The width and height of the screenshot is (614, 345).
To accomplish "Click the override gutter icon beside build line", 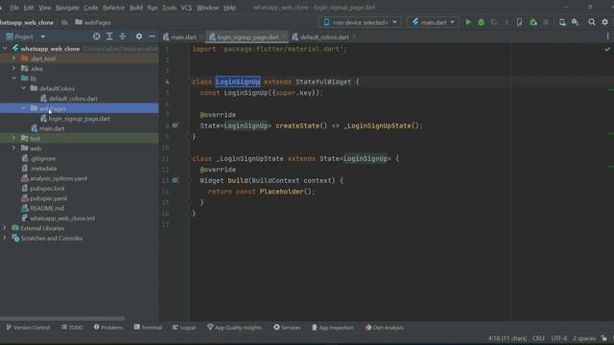I will click(175, 180).
